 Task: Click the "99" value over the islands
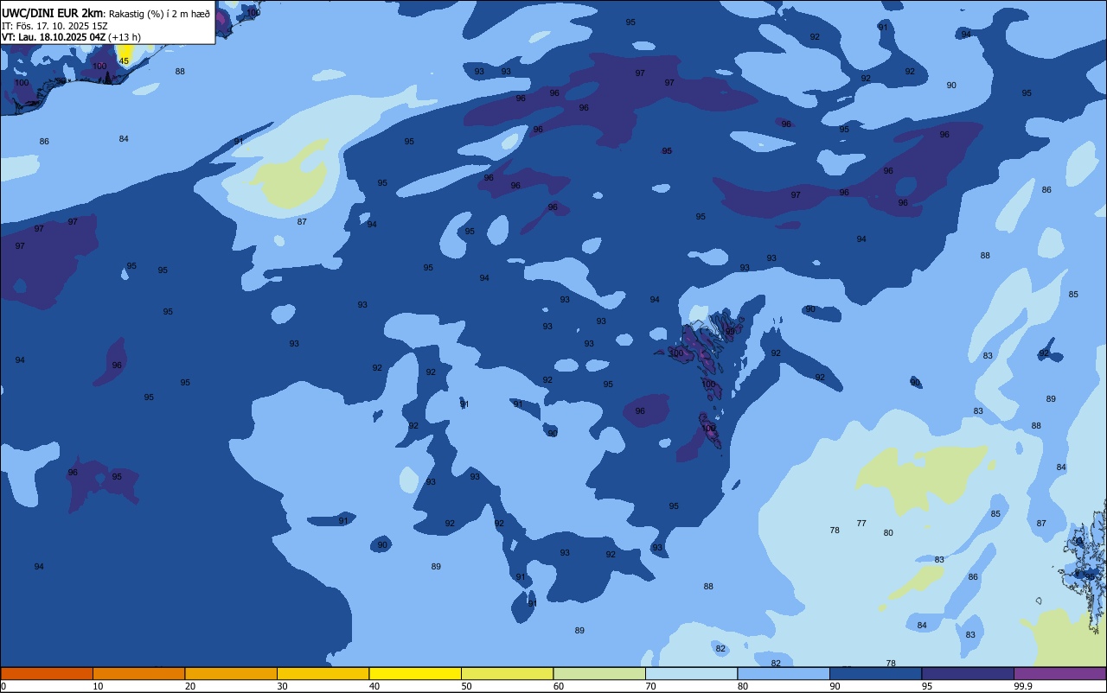coord(730,331)
